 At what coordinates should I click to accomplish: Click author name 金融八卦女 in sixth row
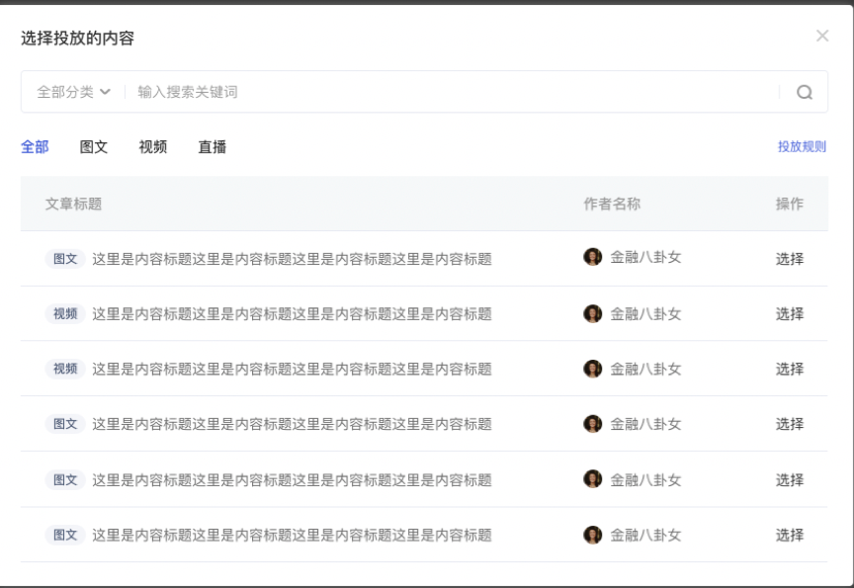click(x=645, y=535)
